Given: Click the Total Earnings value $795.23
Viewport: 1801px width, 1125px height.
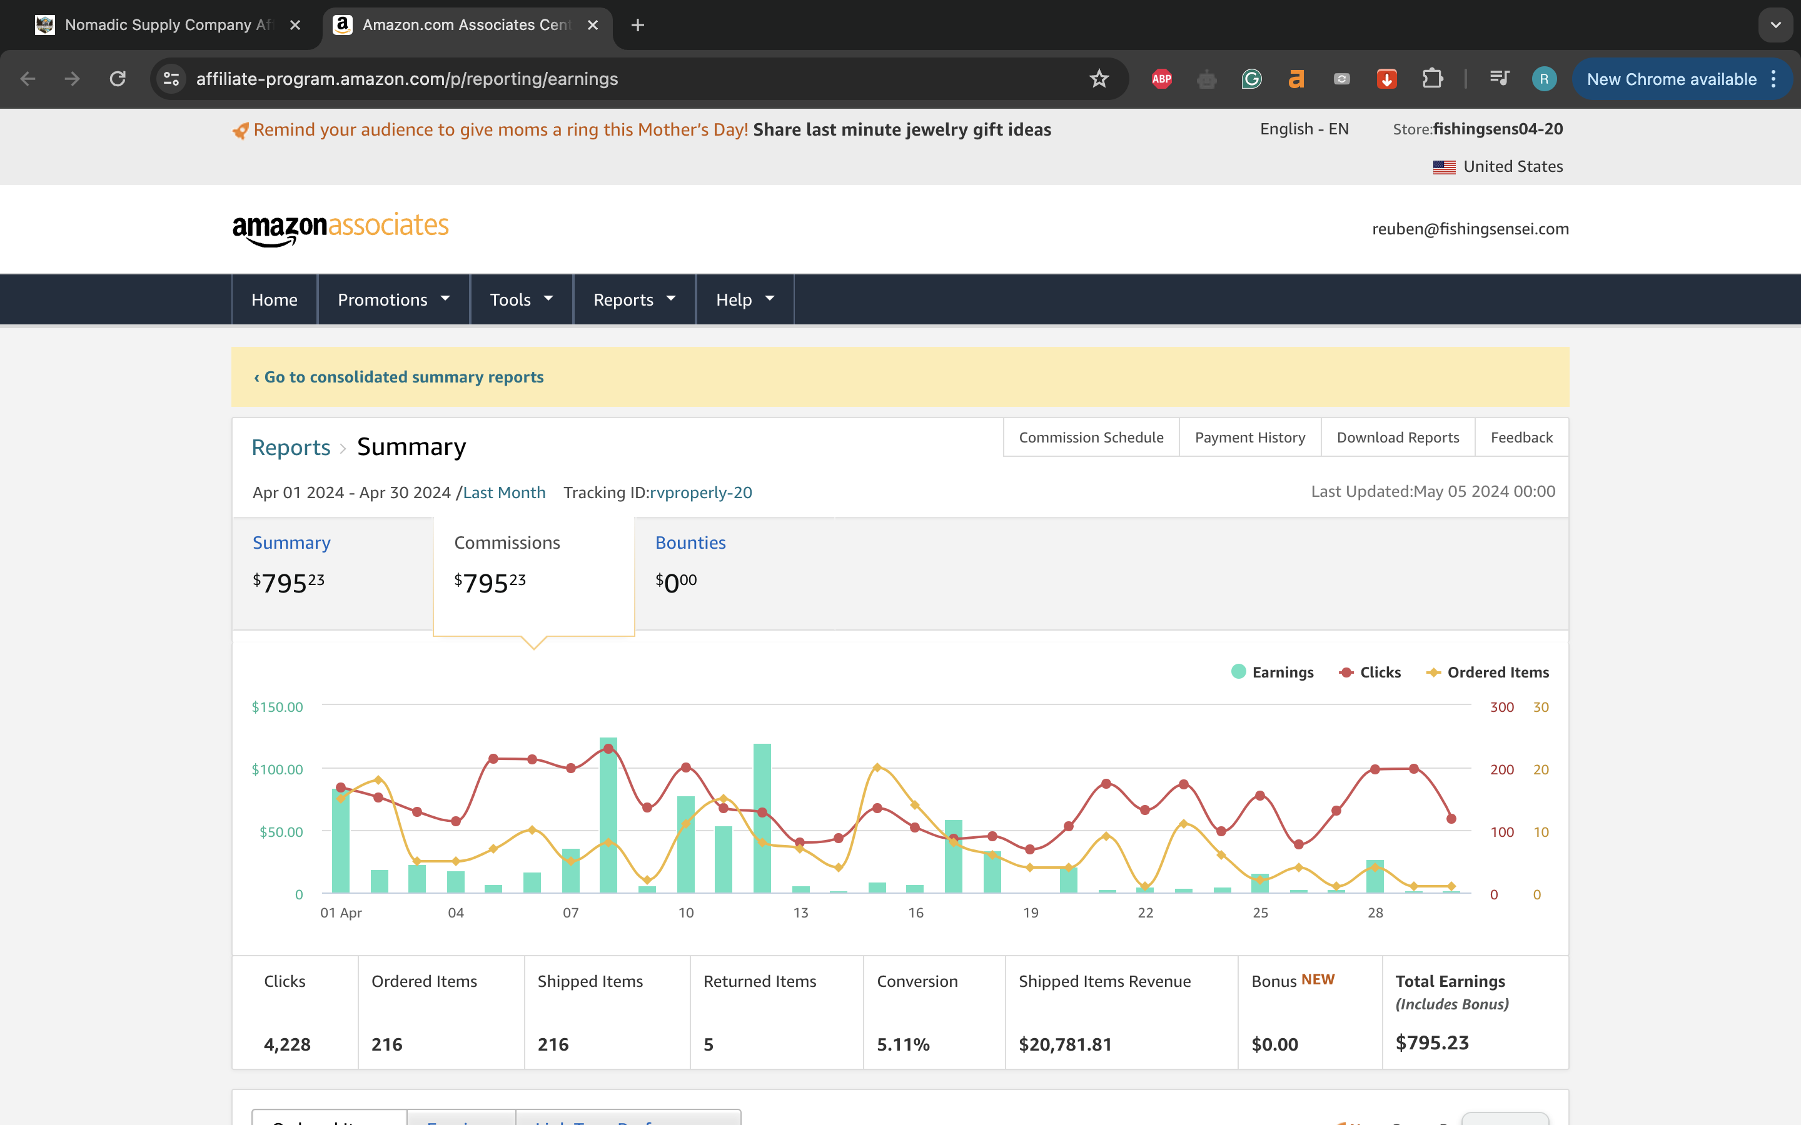Looking at the screenshot, I should pos(1432,1043).
